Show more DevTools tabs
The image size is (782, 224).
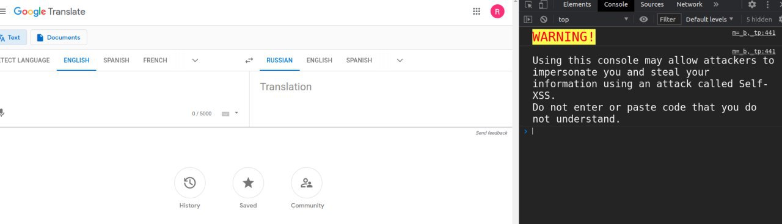click(x=716, y=4)
